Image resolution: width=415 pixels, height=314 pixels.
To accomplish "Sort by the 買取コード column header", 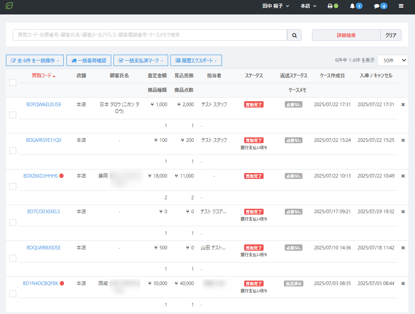I will click(43, 75).
